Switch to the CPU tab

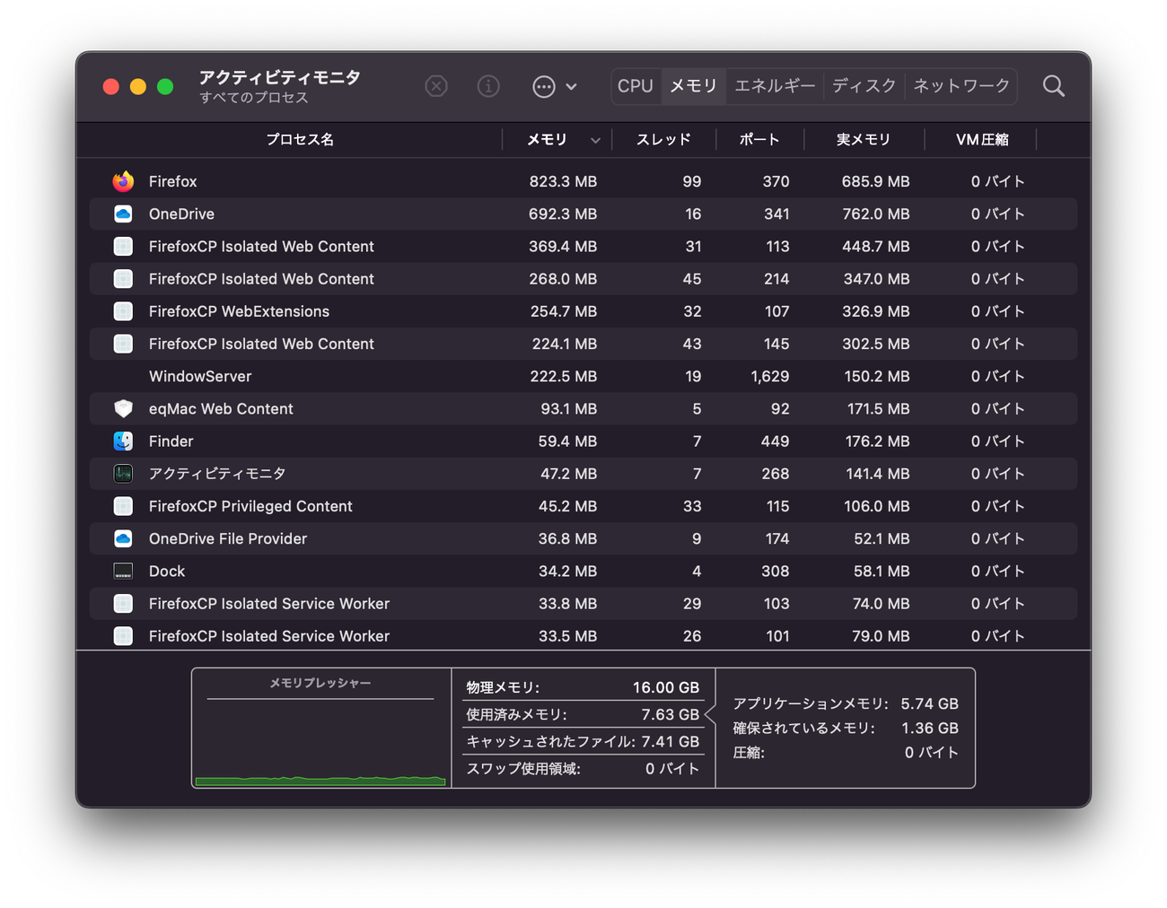pyautogui.click(x=636, y=86)
